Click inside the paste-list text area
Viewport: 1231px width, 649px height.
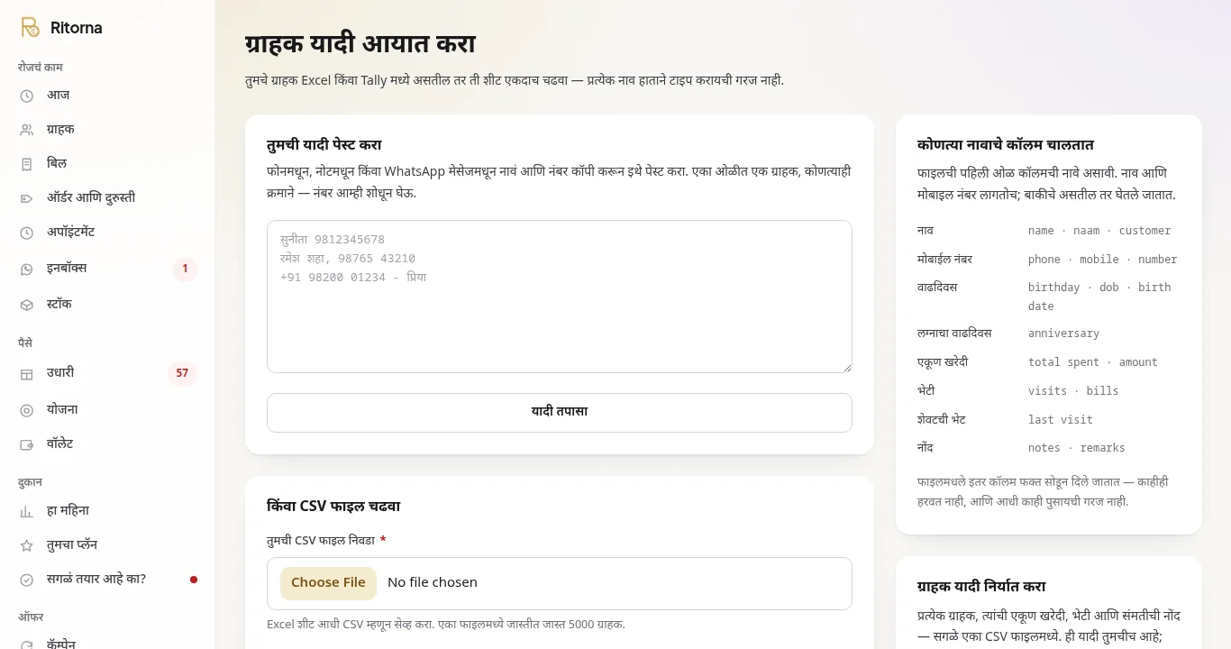pos(560,297)
